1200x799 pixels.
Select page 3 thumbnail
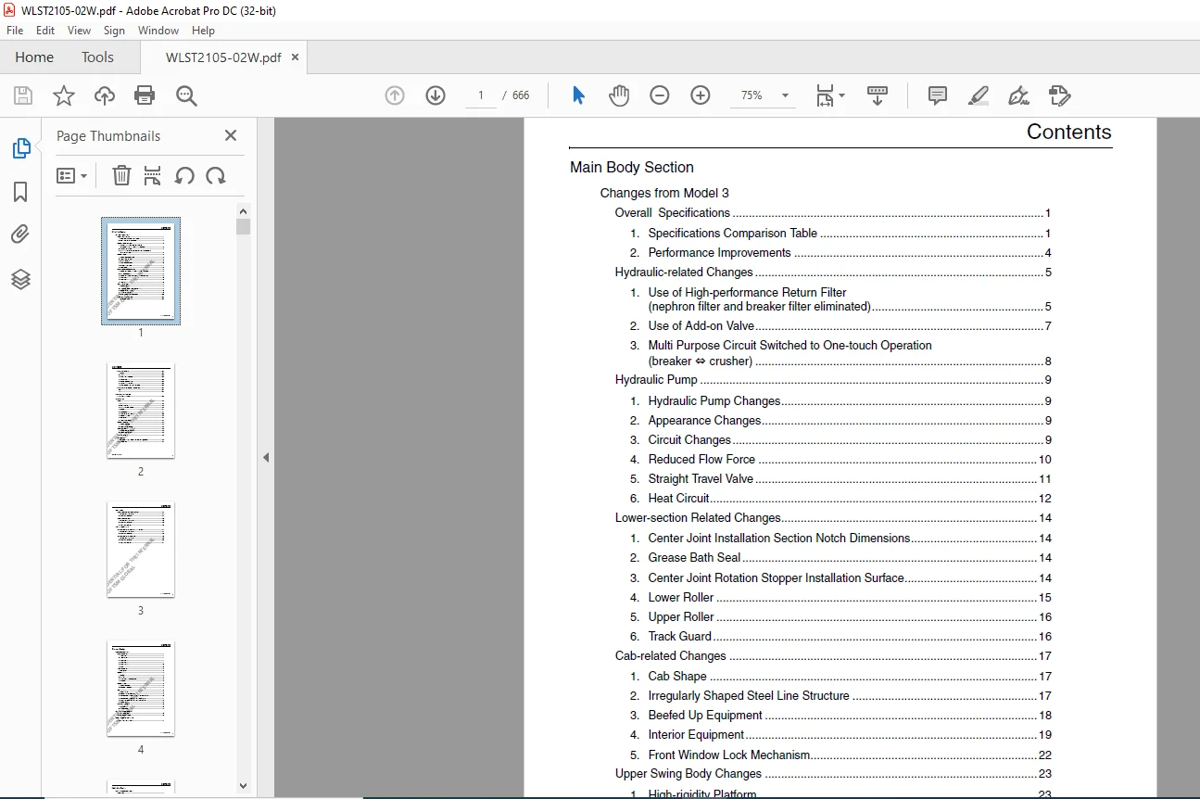tap(141, 550)
